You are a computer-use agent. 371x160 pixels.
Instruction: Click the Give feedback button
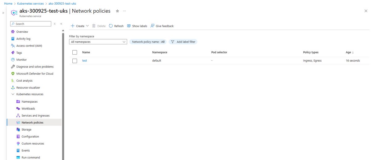[x=162, y=26]
